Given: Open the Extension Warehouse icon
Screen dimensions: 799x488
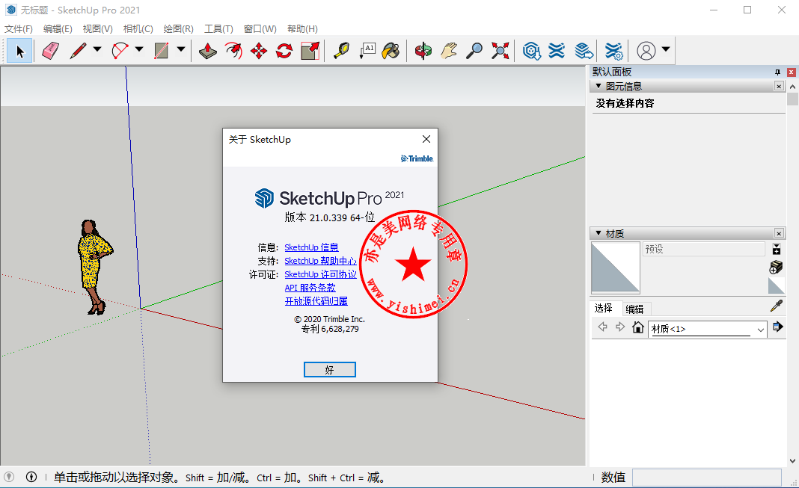Looking at the screenshot, I should pos(557,51).
